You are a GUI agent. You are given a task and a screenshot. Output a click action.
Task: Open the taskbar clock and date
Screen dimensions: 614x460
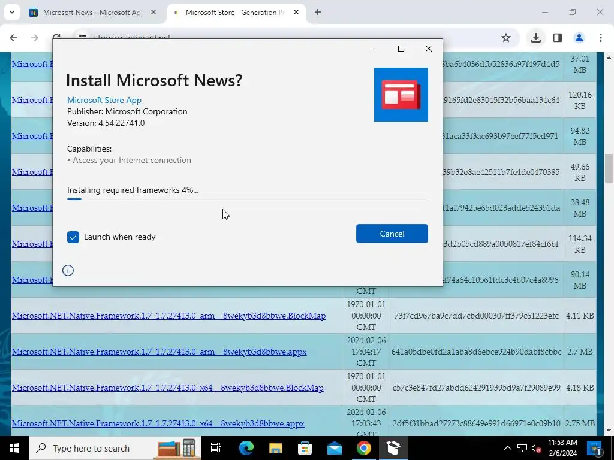point(562,448)
